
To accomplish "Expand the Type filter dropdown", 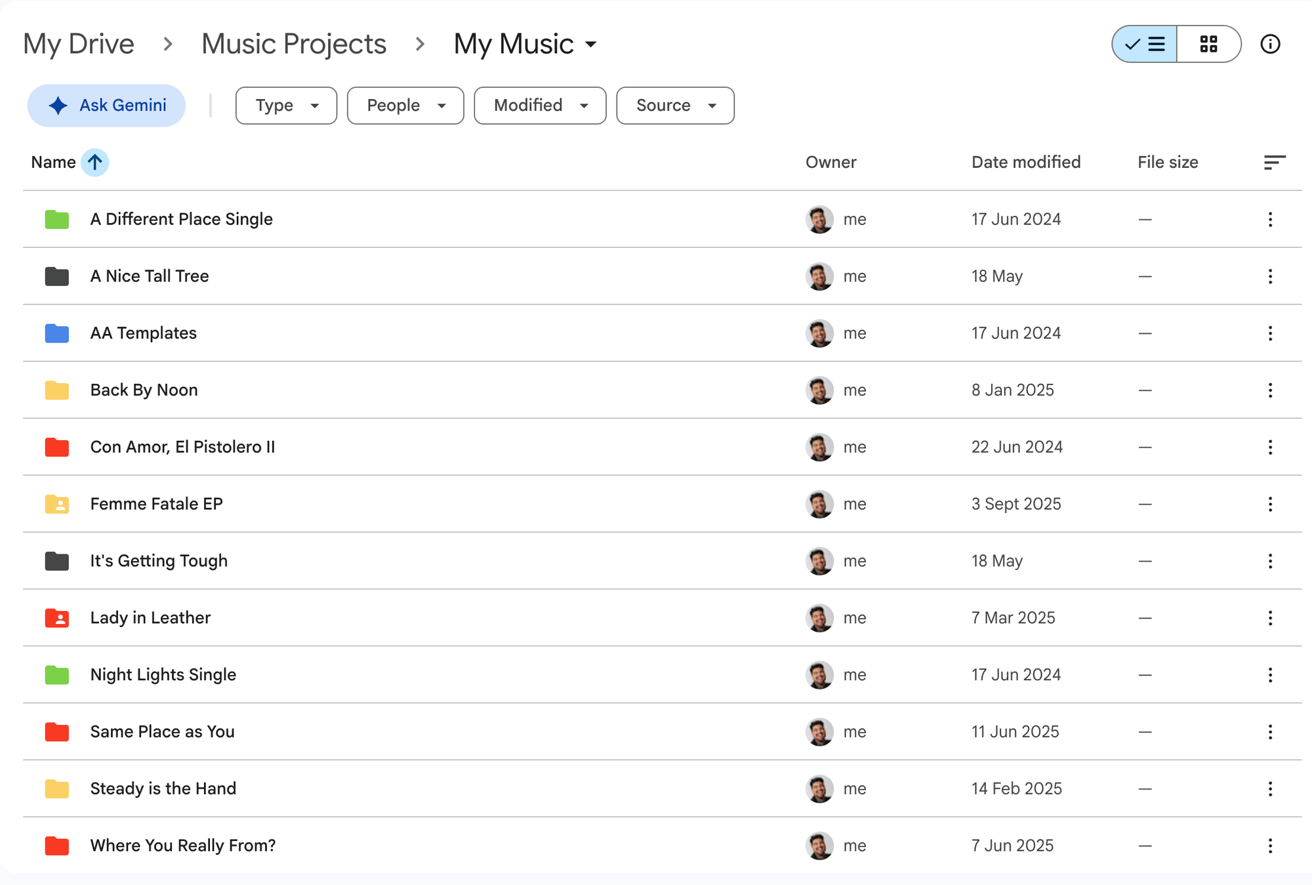I will click(x=286, y=106).
